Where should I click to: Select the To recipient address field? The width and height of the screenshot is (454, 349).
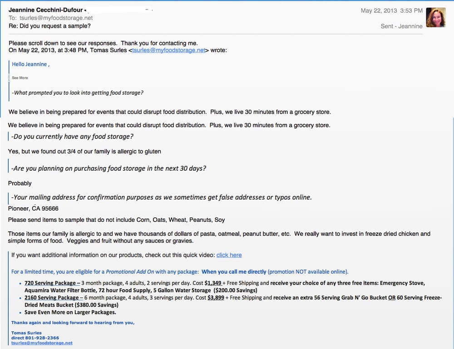[x=56, y=18]
